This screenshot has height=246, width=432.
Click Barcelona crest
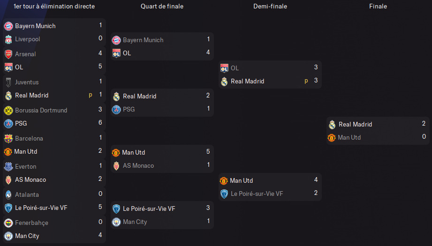(x=8, y=138)
